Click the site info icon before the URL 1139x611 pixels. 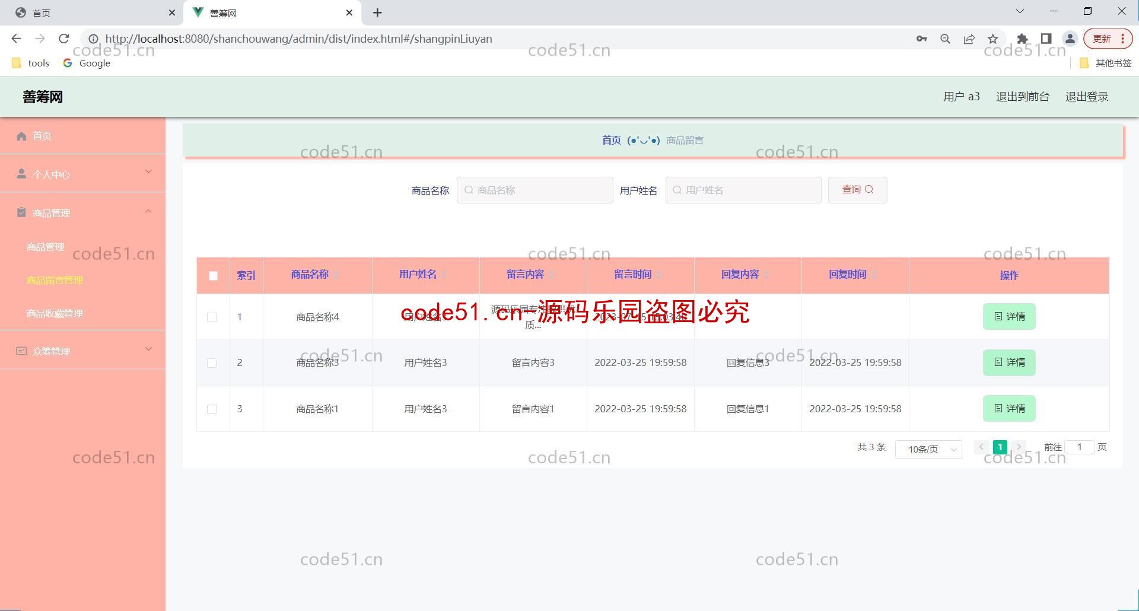coord(93,39)
